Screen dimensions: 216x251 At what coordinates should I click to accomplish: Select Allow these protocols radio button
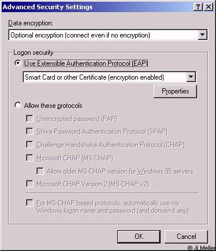pos(18,105)
